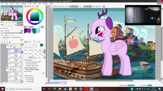Toggle the Clipping Group checkbox

pyautogui.click(x=2, y=37)
